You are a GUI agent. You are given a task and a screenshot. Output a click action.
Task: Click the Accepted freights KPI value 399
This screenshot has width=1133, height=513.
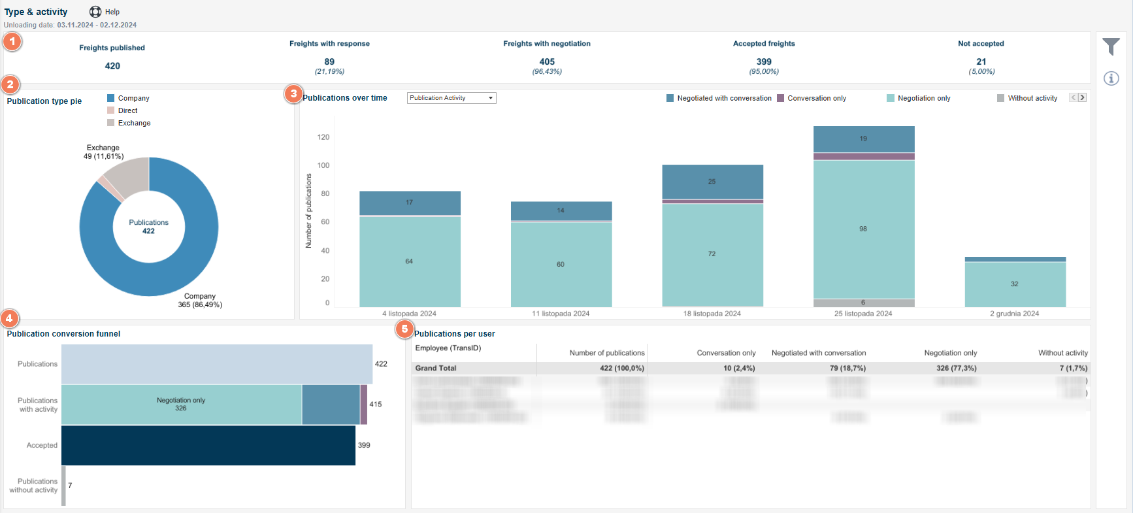(x=764, y=62)
